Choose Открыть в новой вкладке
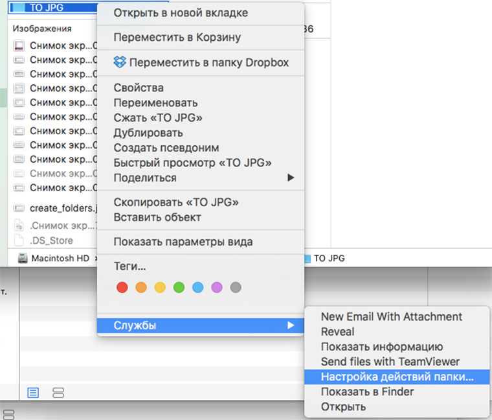 (201, 13)
